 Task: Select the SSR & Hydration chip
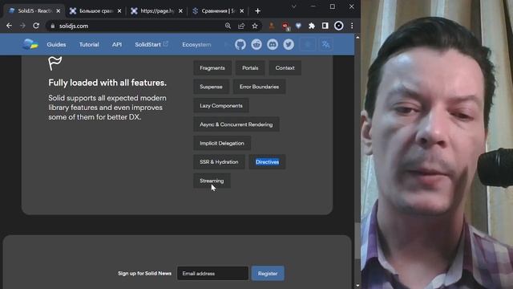219,162
